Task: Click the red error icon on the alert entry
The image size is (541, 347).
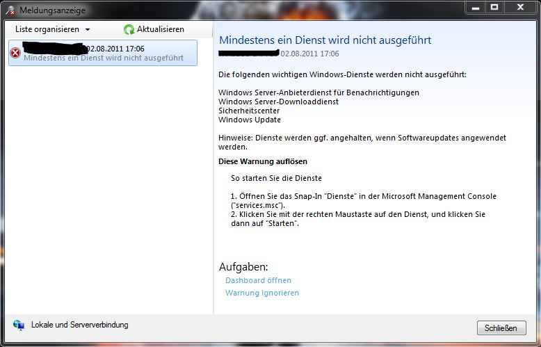Action: point(15,54)
